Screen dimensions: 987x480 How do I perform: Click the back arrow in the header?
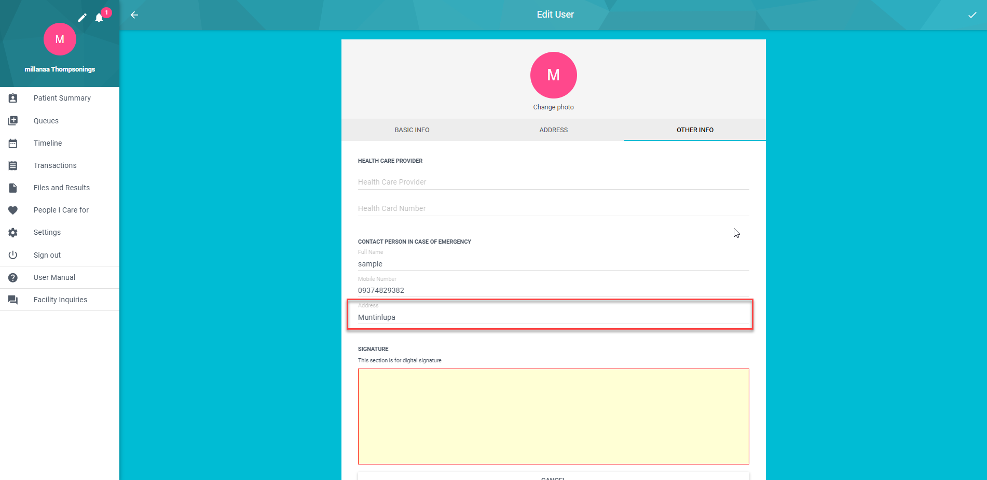[134, 15]
